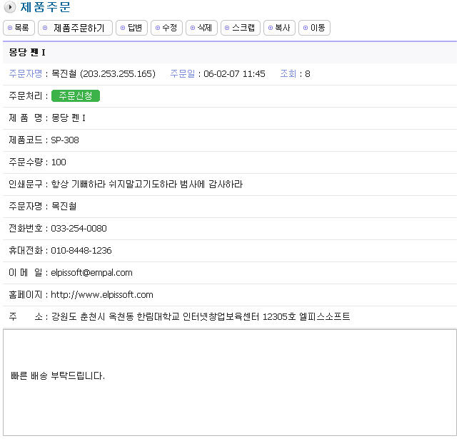Click the phone number 033-254-0080
Screen dimensions: 459x441
click(79, 228)
